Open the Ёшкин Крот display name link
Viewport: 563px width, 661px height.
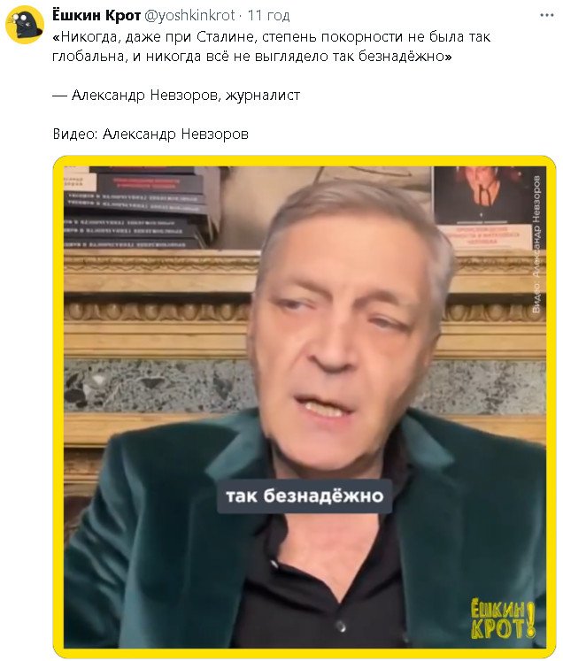click(96, 15)
